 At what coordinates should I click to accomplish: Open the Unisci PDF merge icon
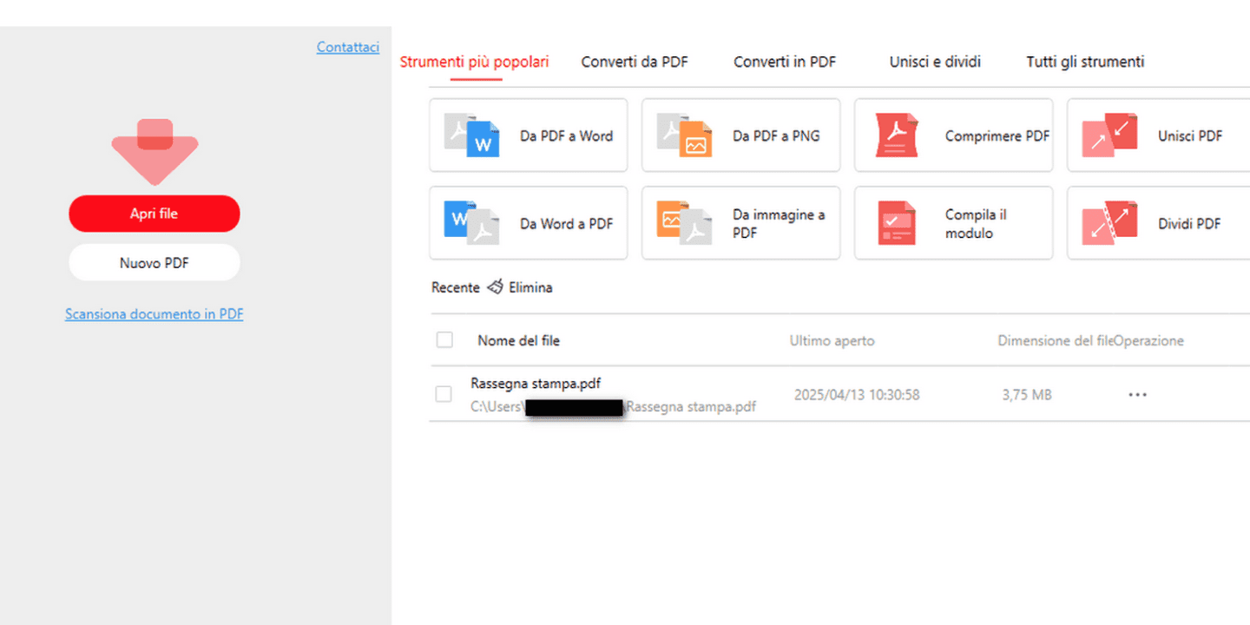pos(1109,135)
